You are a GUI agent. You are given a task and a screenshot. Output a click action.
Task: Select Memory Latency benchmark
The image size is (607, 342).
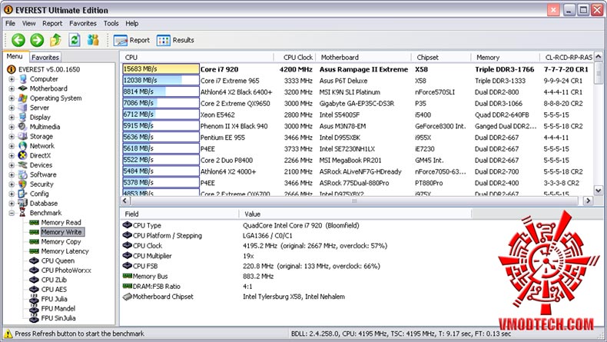(x=65, y=251)
